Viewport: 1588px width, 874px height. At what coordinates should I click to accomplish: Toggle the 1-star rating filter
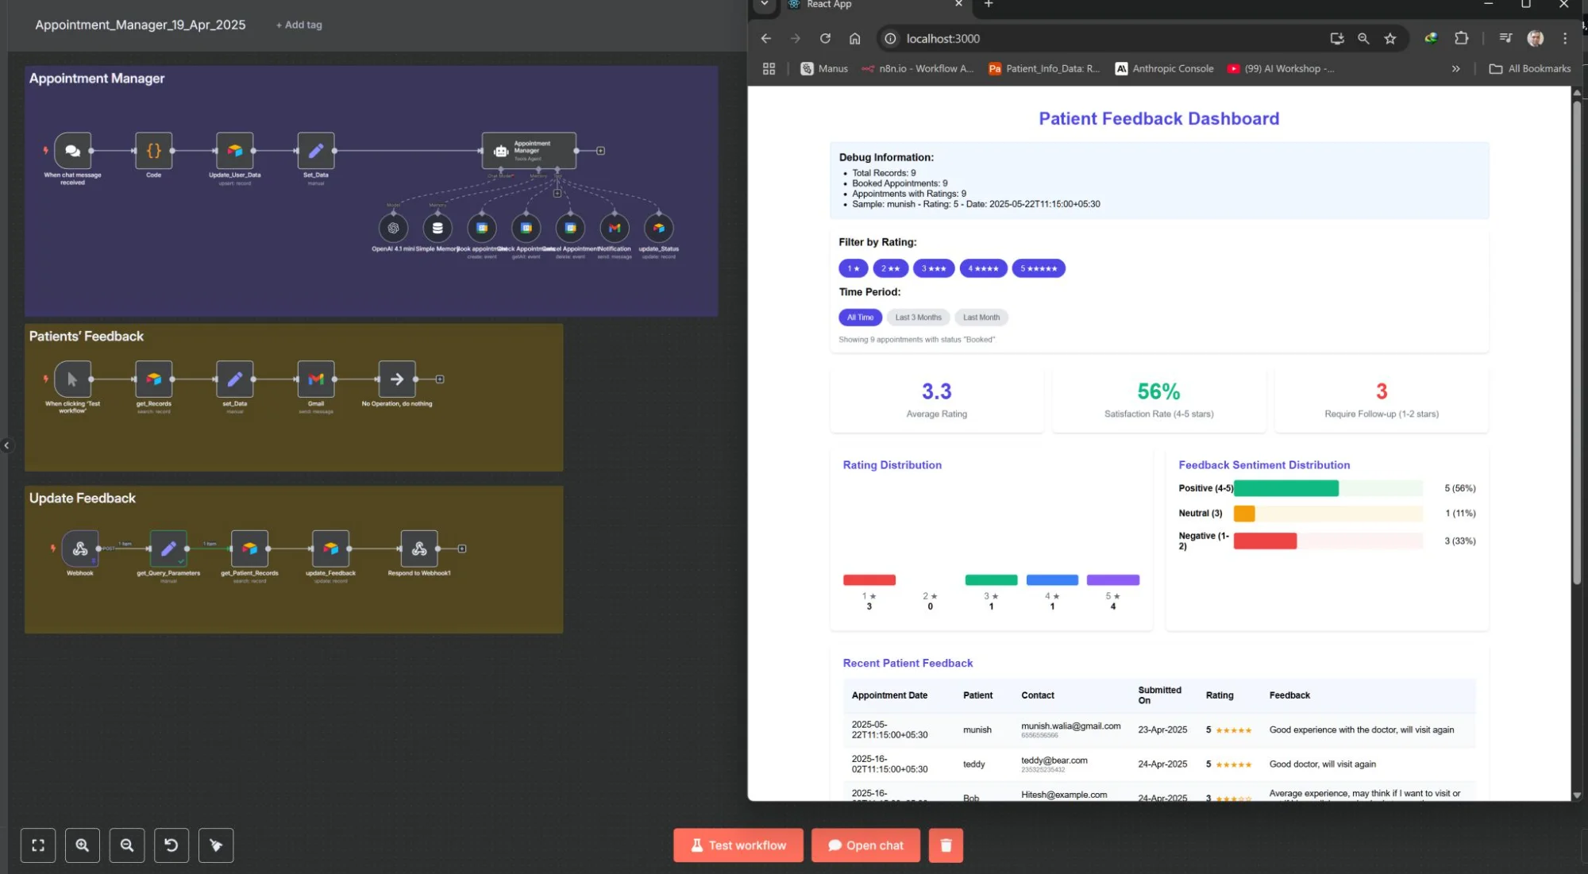click(853, 268)
